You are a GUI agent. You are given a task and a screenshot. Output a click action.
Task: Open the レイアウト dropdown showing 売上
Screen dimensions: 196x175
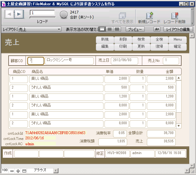pyautogui.click(x=40, y=30)
